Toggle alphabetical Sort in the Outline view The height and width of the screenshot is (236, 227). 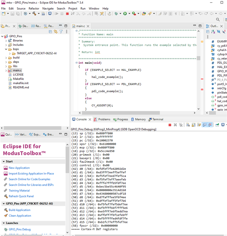[213, 31]
